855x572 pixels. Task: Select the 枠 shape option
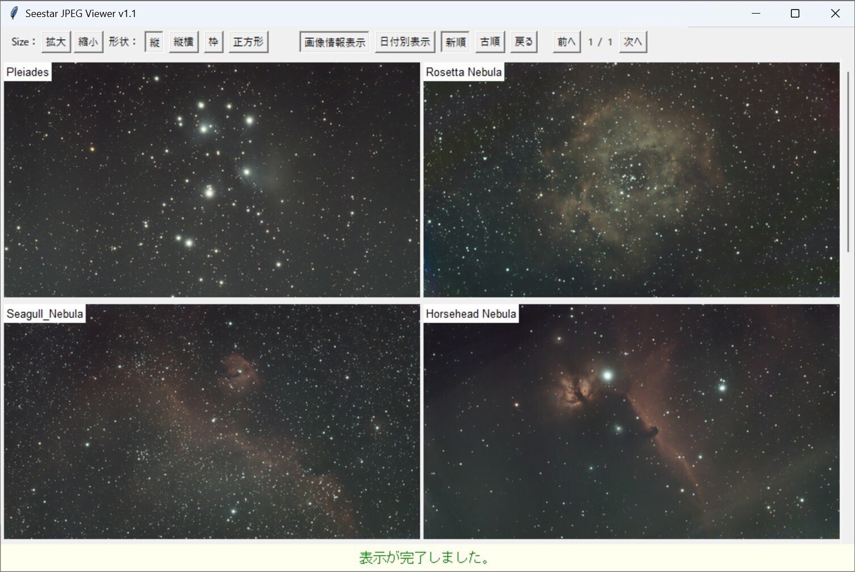(x=213, y=41)
